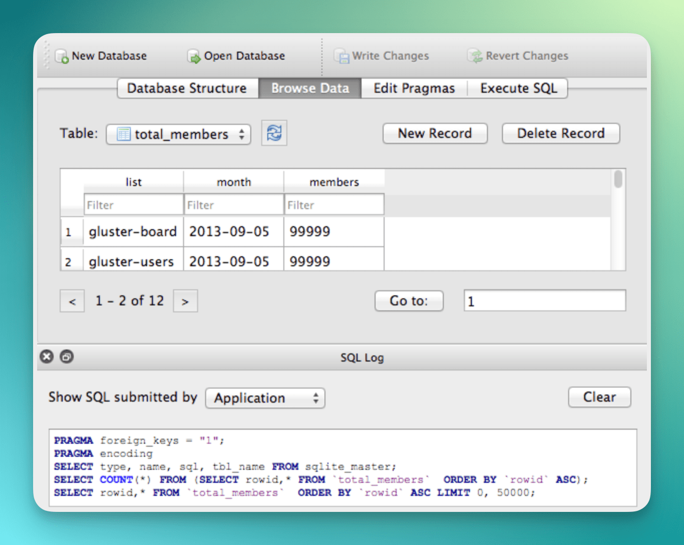The width and height of the screenshot is (684, 545).
Task: Switch to the Database Structure tab
Action: coord(187,88)
